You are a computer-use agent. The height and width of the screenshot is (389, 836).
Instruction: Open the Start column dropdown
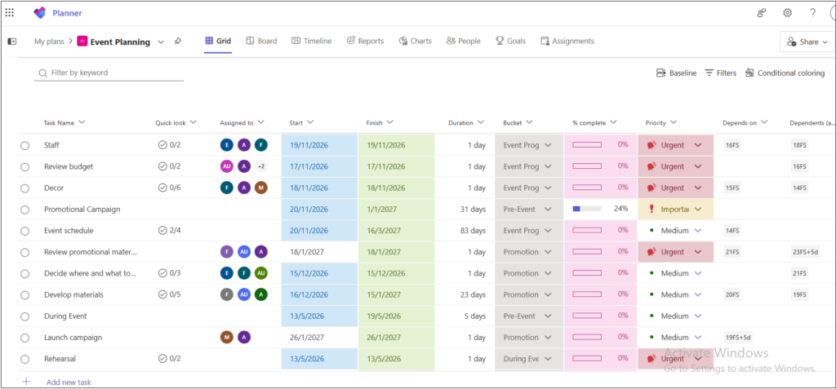pyautogui.click(x=310, y=122)
